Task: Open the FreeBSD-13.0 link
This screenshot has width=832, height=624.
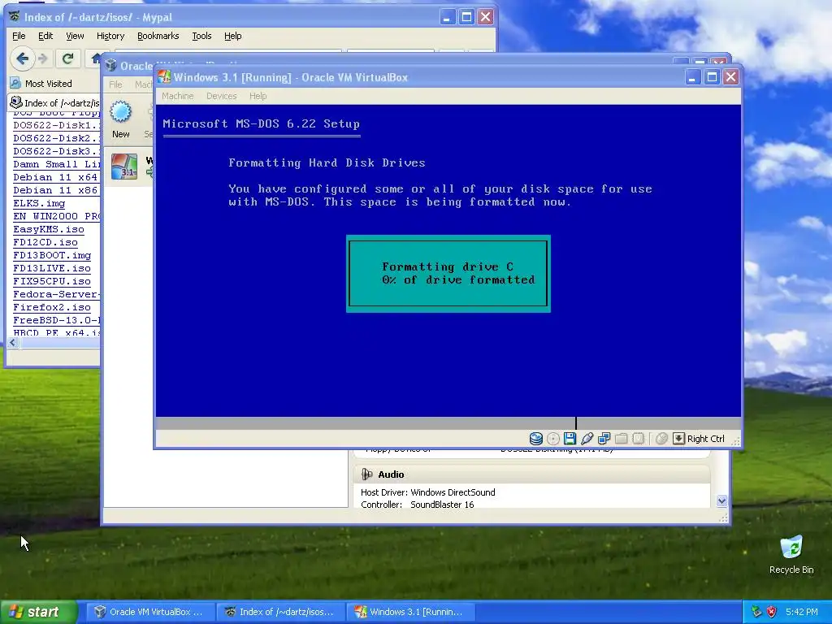Action: tap(56, 320)
